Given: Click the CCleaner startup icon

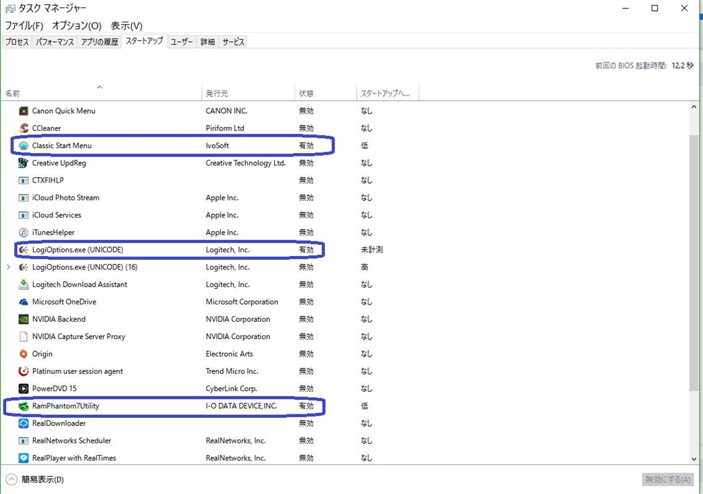Looking at the screenshot, I should [x=24, y=128].
